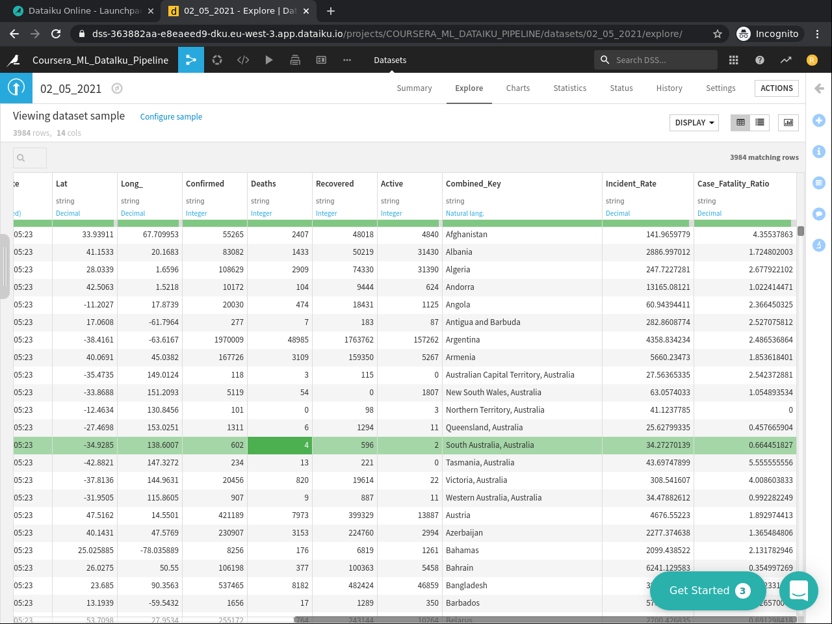The image size is (832, 624).
Task: Switch to column list view toggle
Action: [760, 122]
